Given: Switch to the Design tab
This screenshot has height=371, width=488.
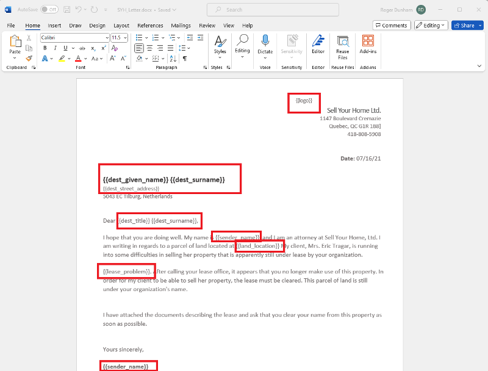Looking at the screenshot, I should tap(97, 25).
